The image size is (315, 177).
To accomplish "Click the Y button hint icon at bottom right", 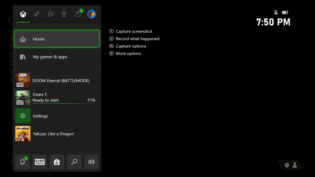I will pos(287,165).
